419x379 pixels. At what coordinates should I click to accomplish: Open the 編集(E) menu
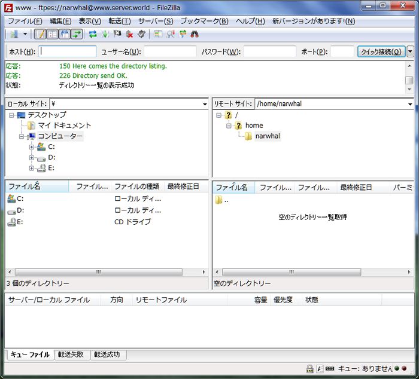60,21
